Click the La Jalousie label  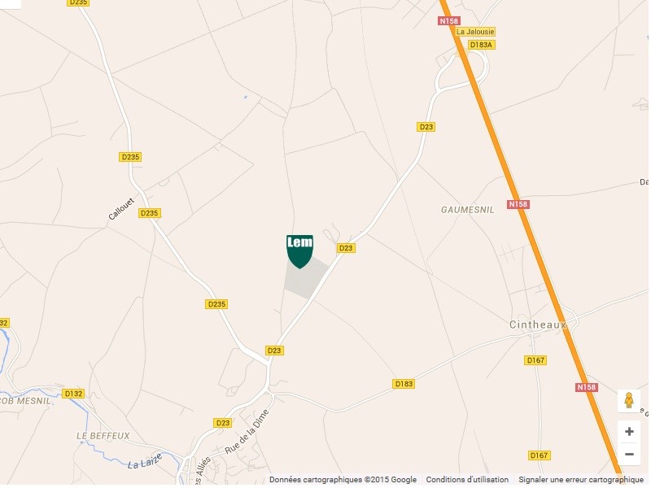[476, 32]
